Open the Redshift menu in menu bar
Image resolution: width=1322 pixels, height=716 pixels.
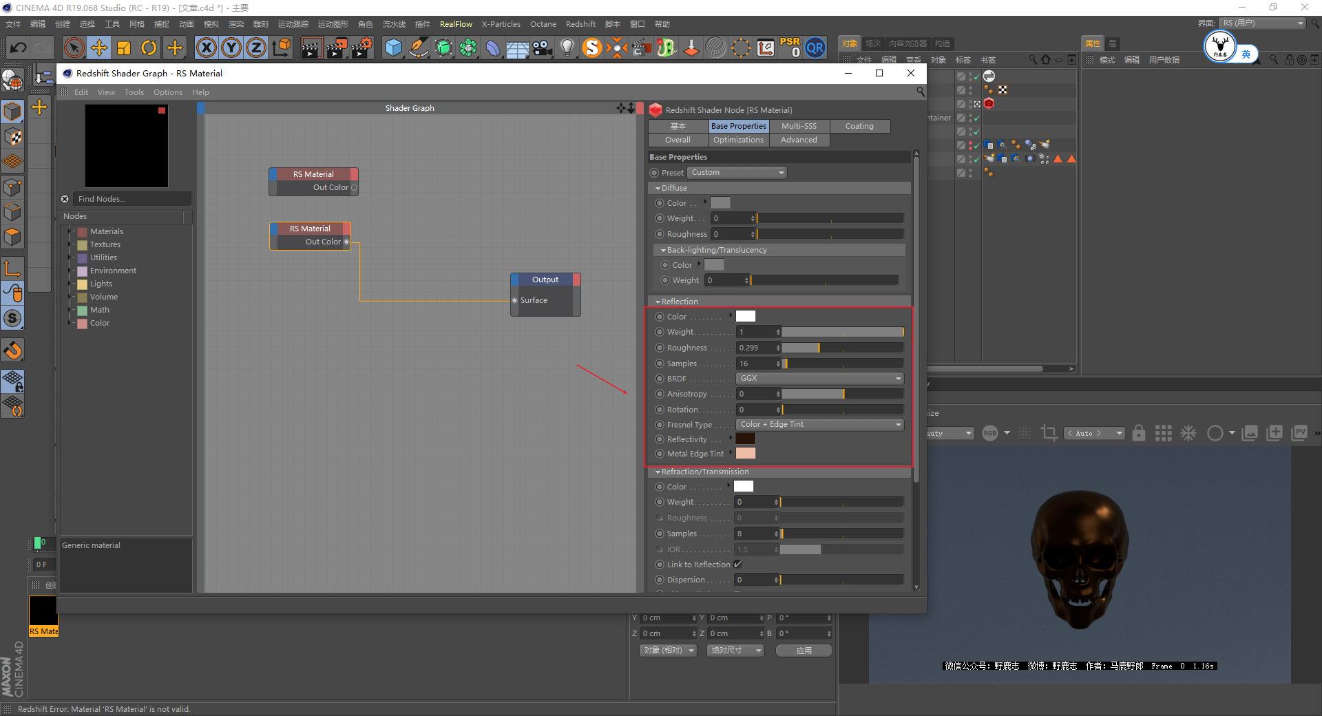[580, 23]
